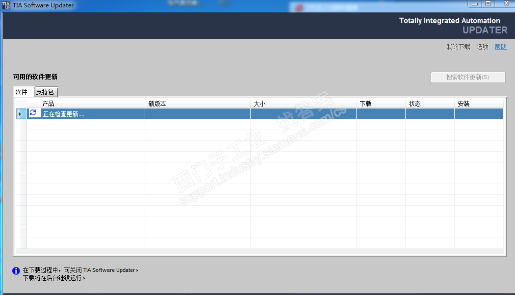Click the 搜索软件更新(S) button
The width and height of the screenshot is (515, 295).
[468, 77]
